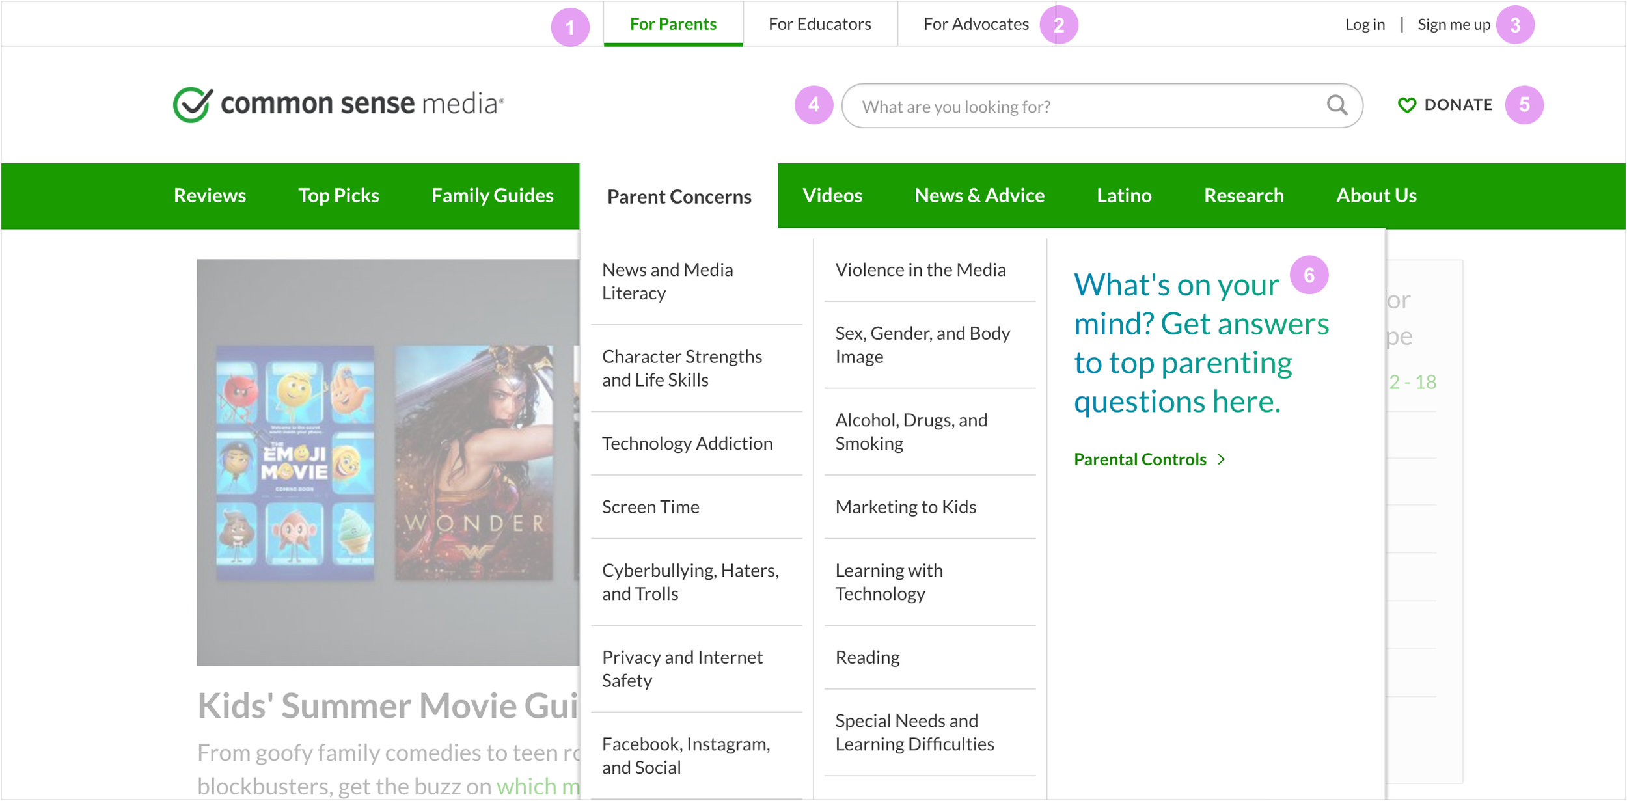Open the Wonder Woman poster thumbnail
Viewport: 1627px width, 801px height.
(474, 463)
